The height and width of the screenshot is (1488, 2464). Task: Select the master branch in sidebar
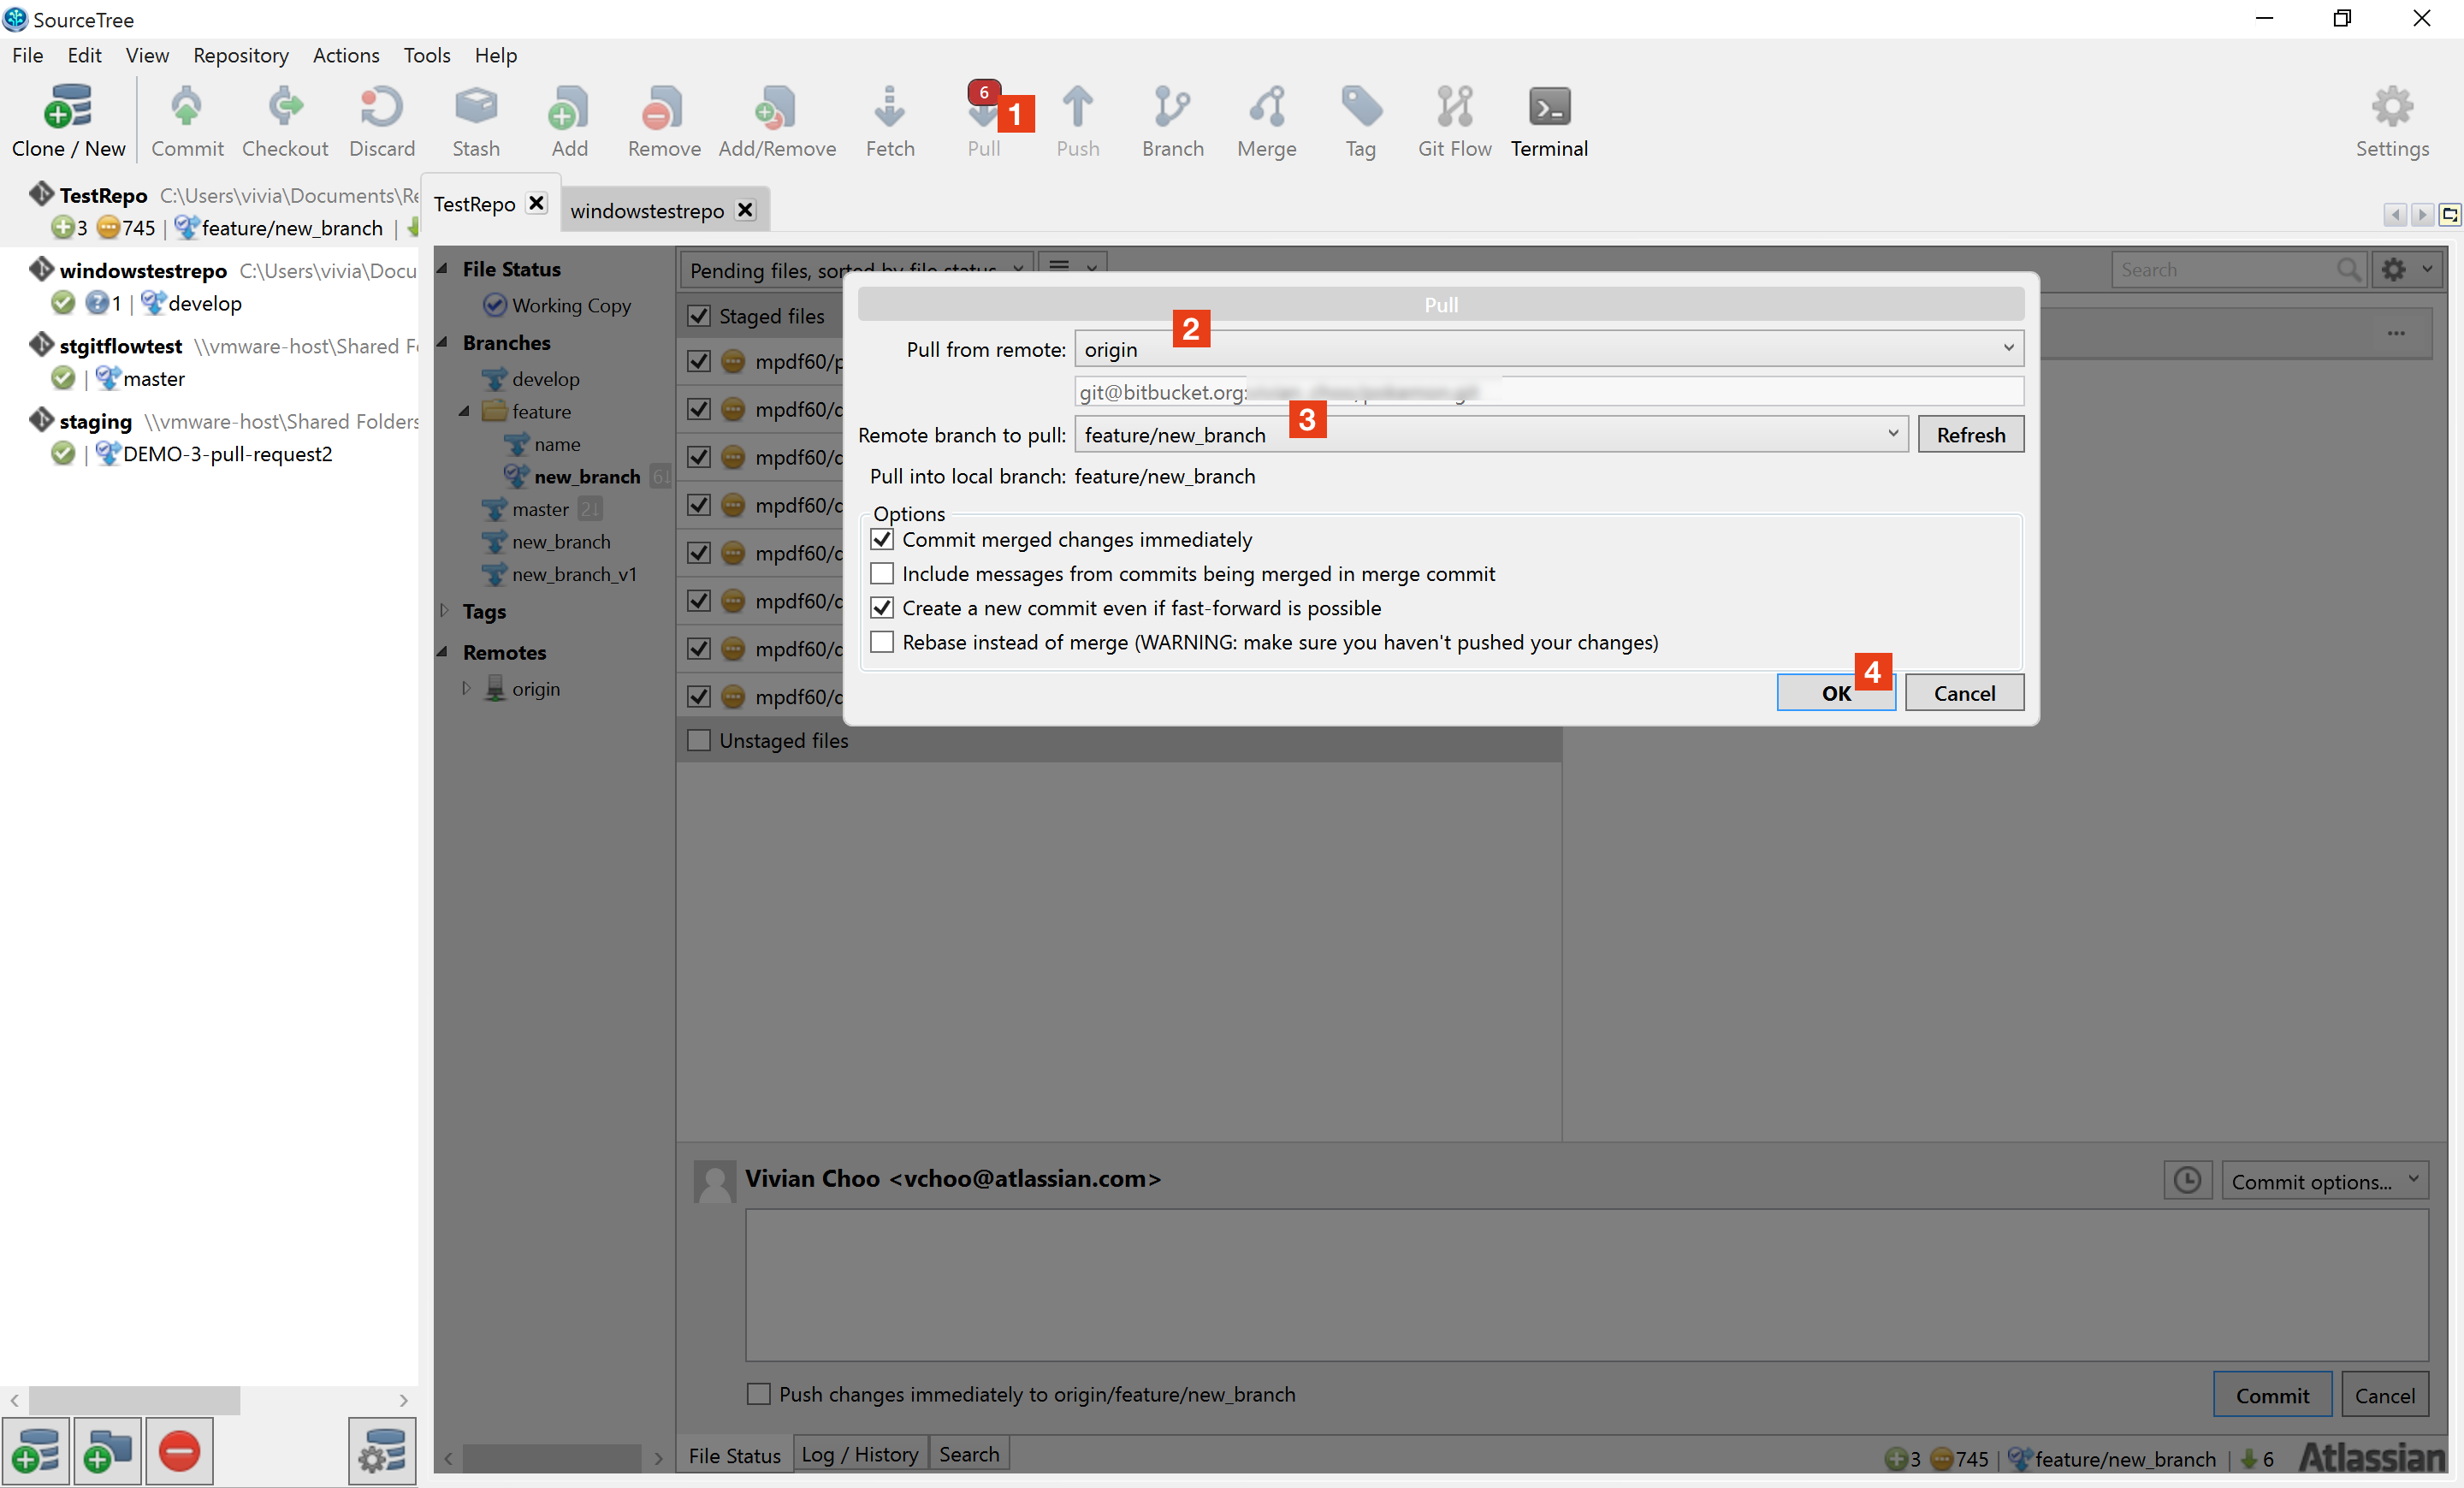pyautogui.click(x=540, y=509)
